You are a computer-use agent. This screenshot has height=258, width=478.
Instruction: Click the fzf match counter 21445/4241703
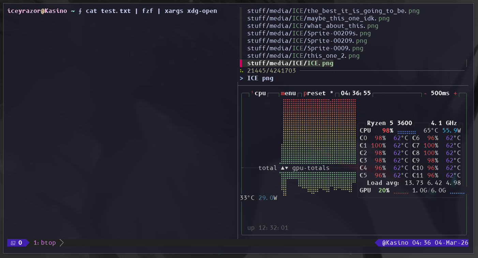click(271, 71)
